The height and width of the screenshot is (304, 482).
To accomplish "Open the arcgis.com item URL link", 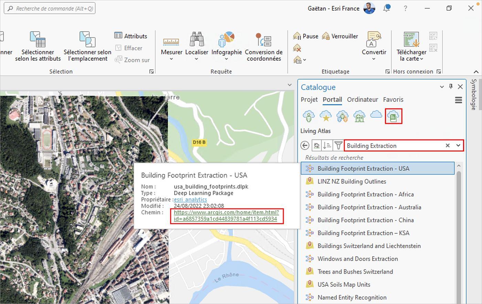I will 227,216.
